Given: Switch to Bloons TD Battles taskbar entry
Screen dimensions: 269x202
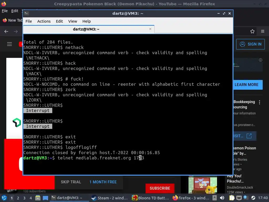Looking at the screenshot, I should pyautogui.click(x=150, y=198).
